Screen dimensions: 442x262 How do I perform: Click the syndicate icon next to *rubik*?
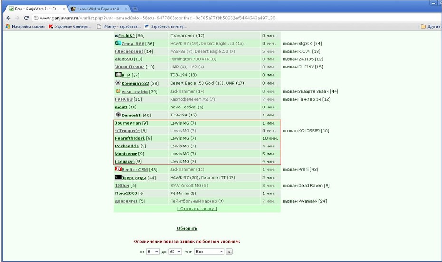117,36
